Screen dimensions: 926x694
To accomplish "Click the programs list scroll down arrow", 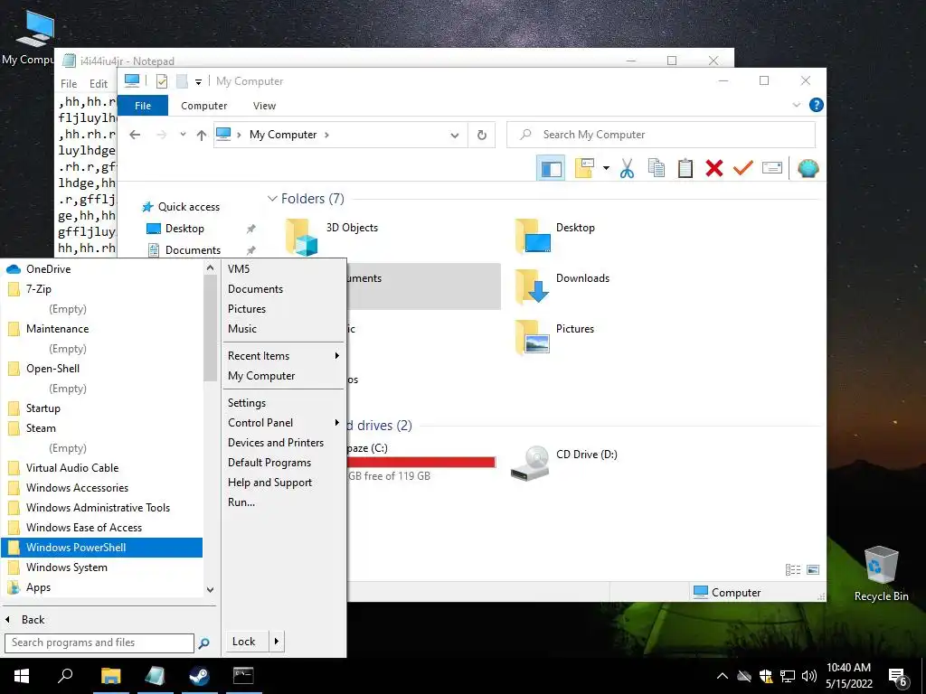I will [210, 589].
